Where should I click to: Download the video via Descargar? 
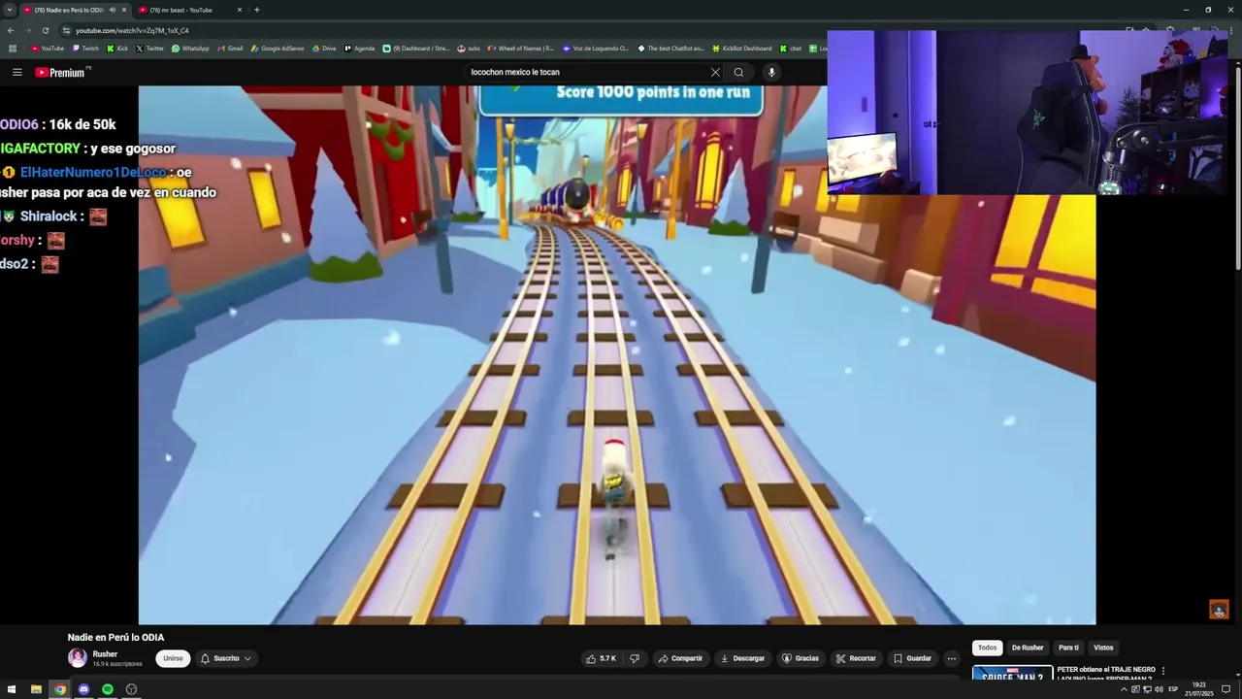click(x=742, y=658)
